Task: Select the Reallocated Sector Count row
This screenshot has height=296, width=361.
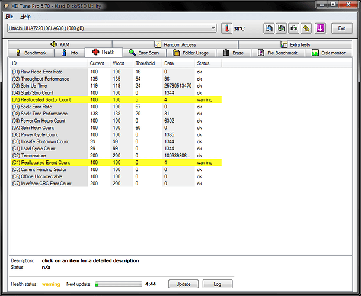Action: [x=116, y=99]
